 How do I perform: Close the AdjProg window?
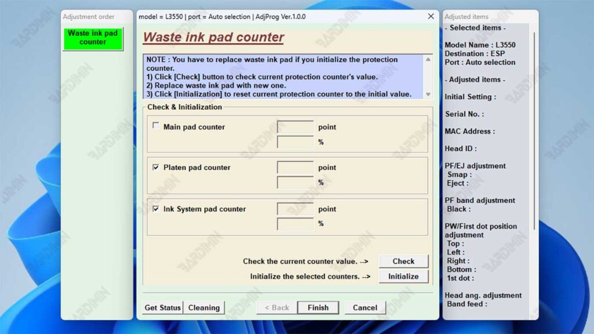pyautogui.click(x=431, y=16)
